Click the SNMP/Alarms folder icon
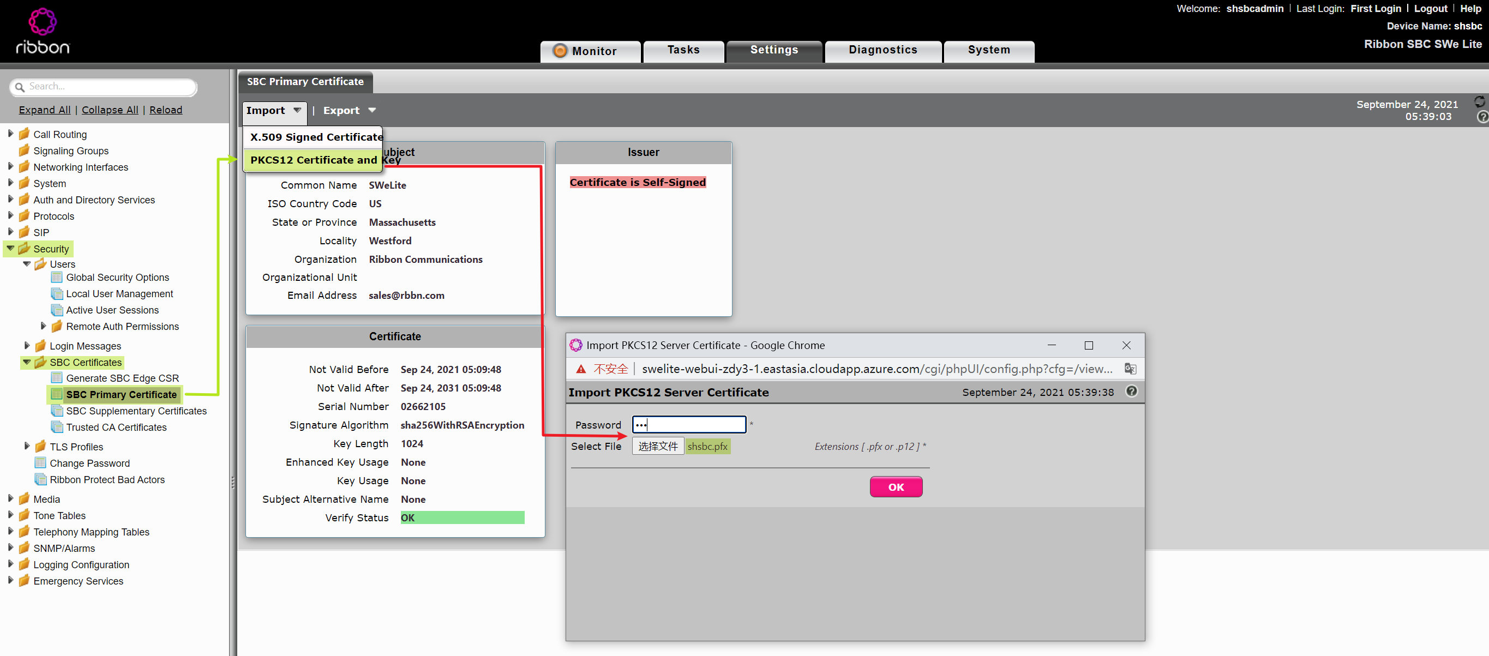 [23, 548]
